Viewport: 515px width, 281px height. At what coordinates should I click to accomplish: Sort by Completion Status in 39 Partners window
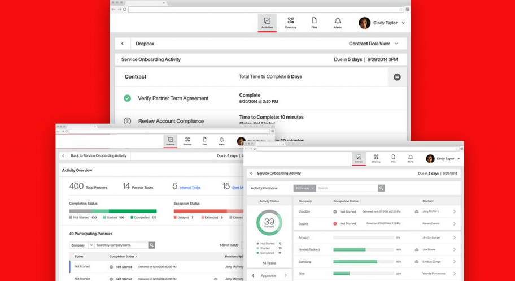point(347,201)
